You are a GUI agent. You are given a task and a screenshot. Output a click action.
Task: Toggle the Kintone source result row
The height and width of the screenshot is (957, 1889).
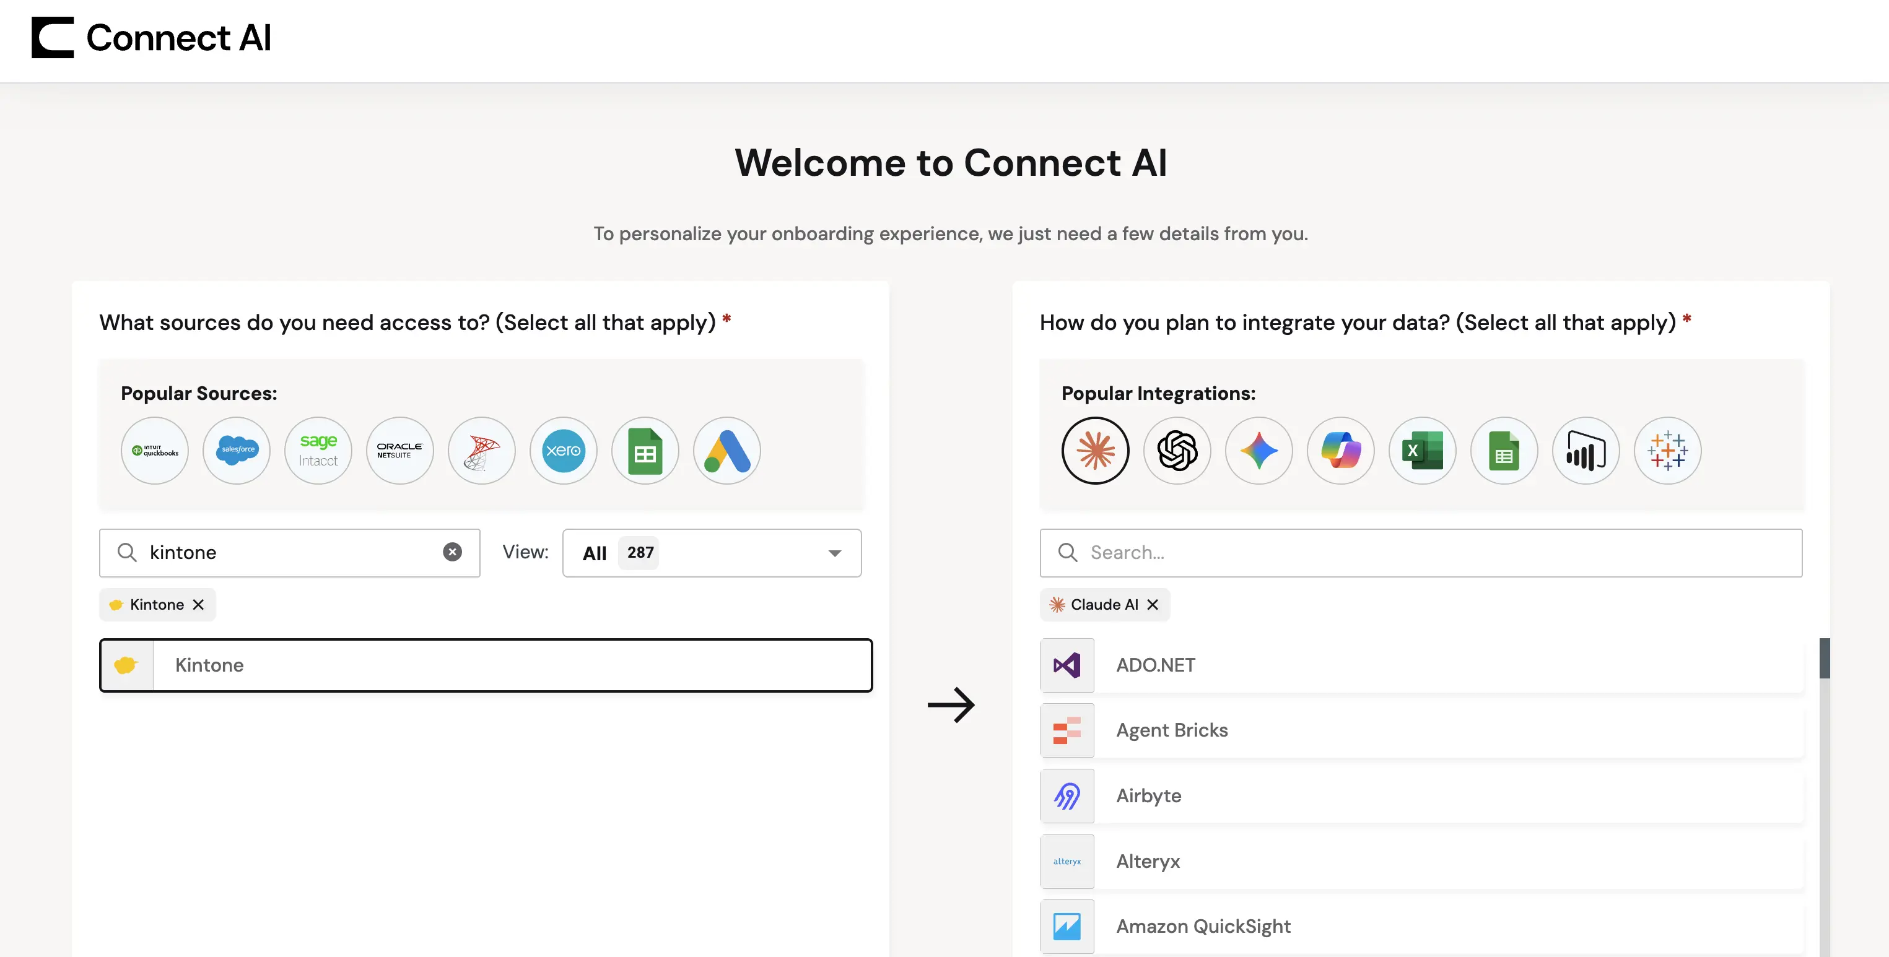point(486,665)
